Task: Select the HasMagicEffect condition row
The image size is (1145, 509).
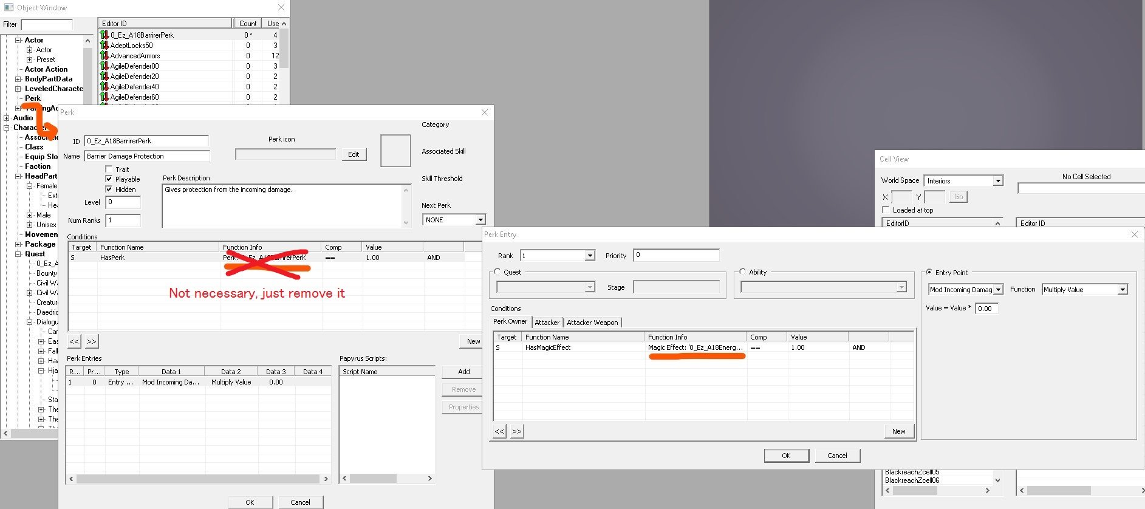Action: coord(703,347)
